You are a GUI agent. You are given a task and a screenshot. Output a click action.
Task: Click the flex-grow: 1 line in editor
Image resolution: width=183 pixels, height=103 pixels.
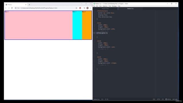103,33
